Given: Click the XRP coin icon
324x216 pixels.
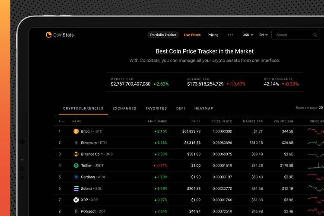Looking at the screenshot, I should (x=76, y=200).
